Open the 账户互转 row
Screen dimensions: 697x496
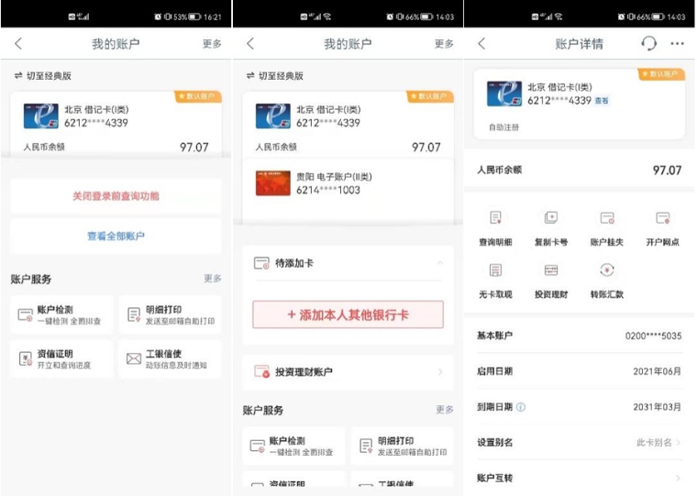coord(580,478)
